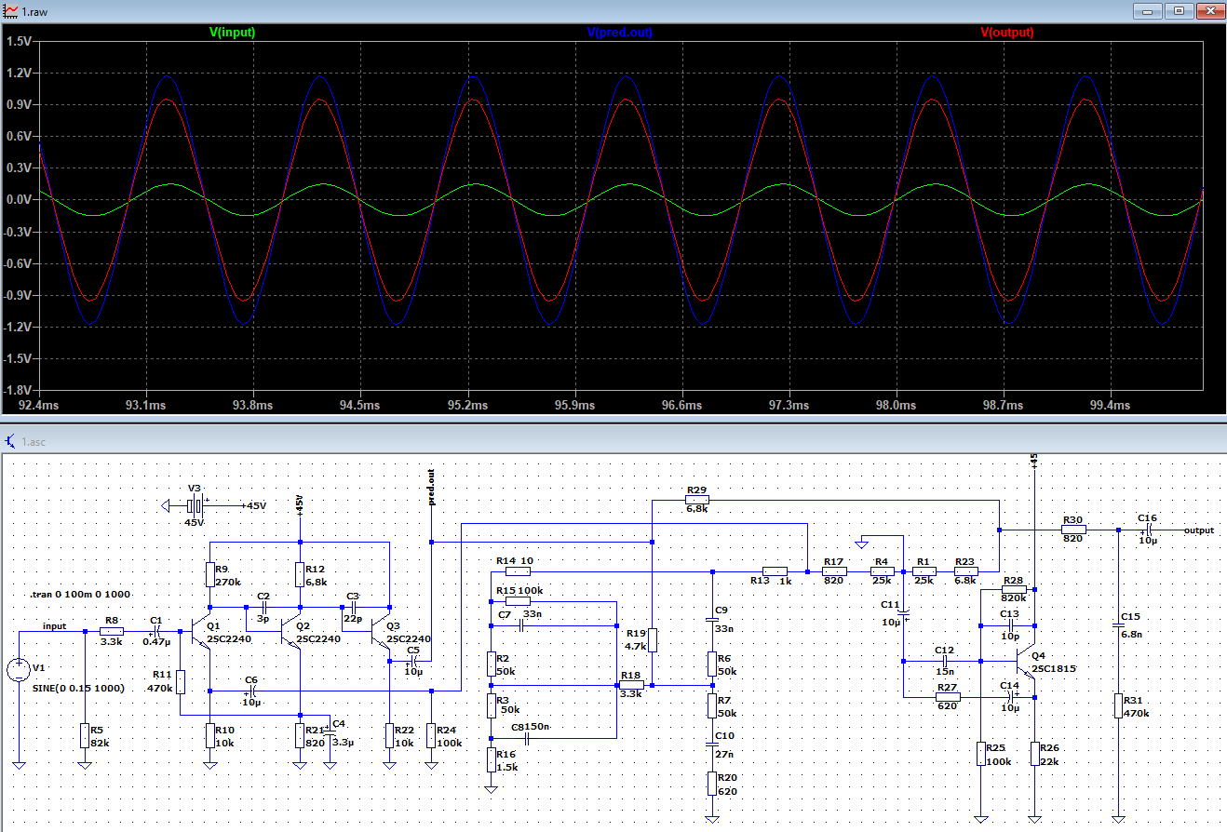Select transistor Q4 2SC1815
The image size is (1227, 832).
coord(1026,662)
